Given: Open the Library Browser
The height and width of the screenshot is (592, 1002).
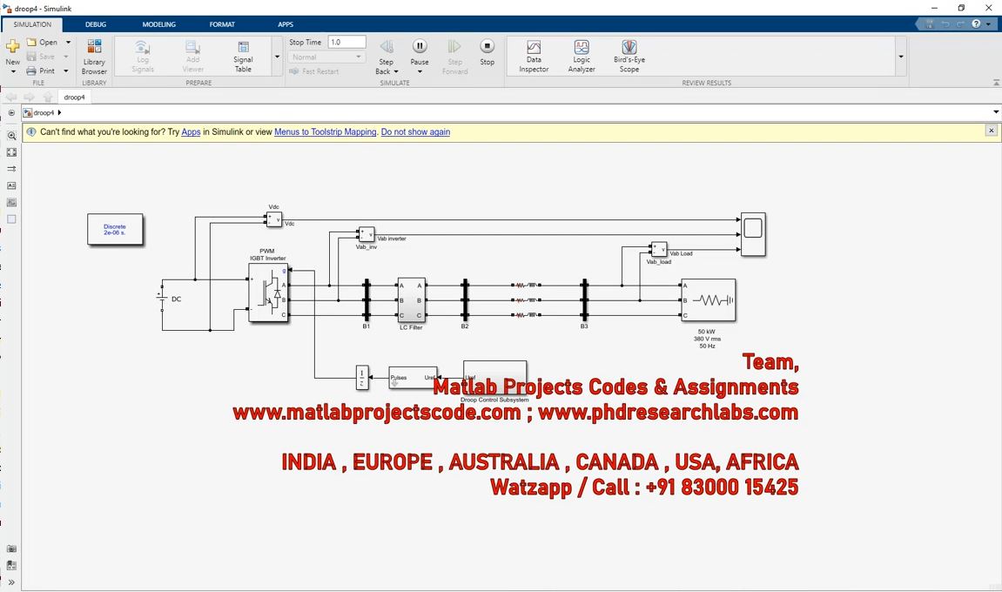Looking at the screenshot, I should click(94, 57).
